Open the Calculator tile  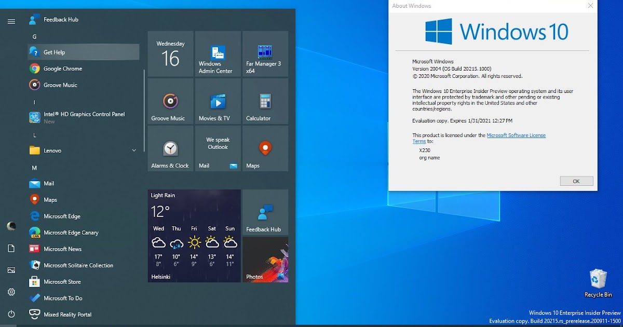coord(265,101)
